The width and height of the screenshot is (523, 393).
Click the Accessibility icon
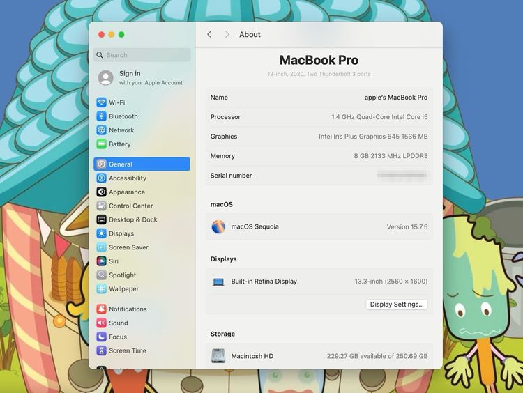102,178
